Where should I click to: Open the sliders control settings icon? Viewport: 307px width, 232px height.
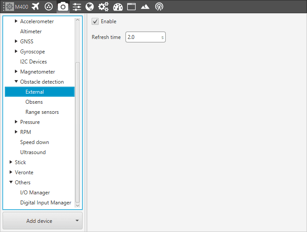(77, 7)
